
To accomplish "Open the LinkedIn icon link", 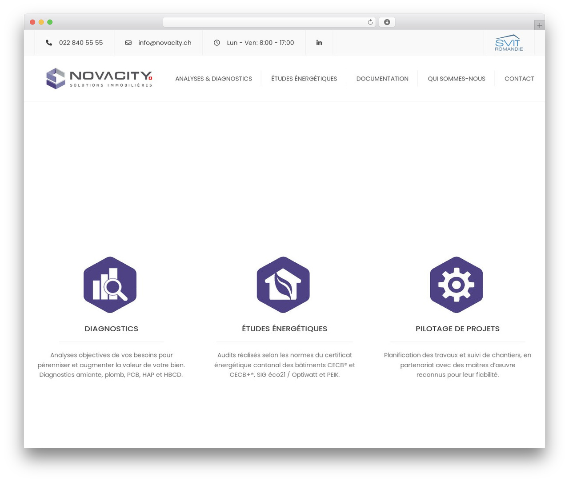I will 319,43.
